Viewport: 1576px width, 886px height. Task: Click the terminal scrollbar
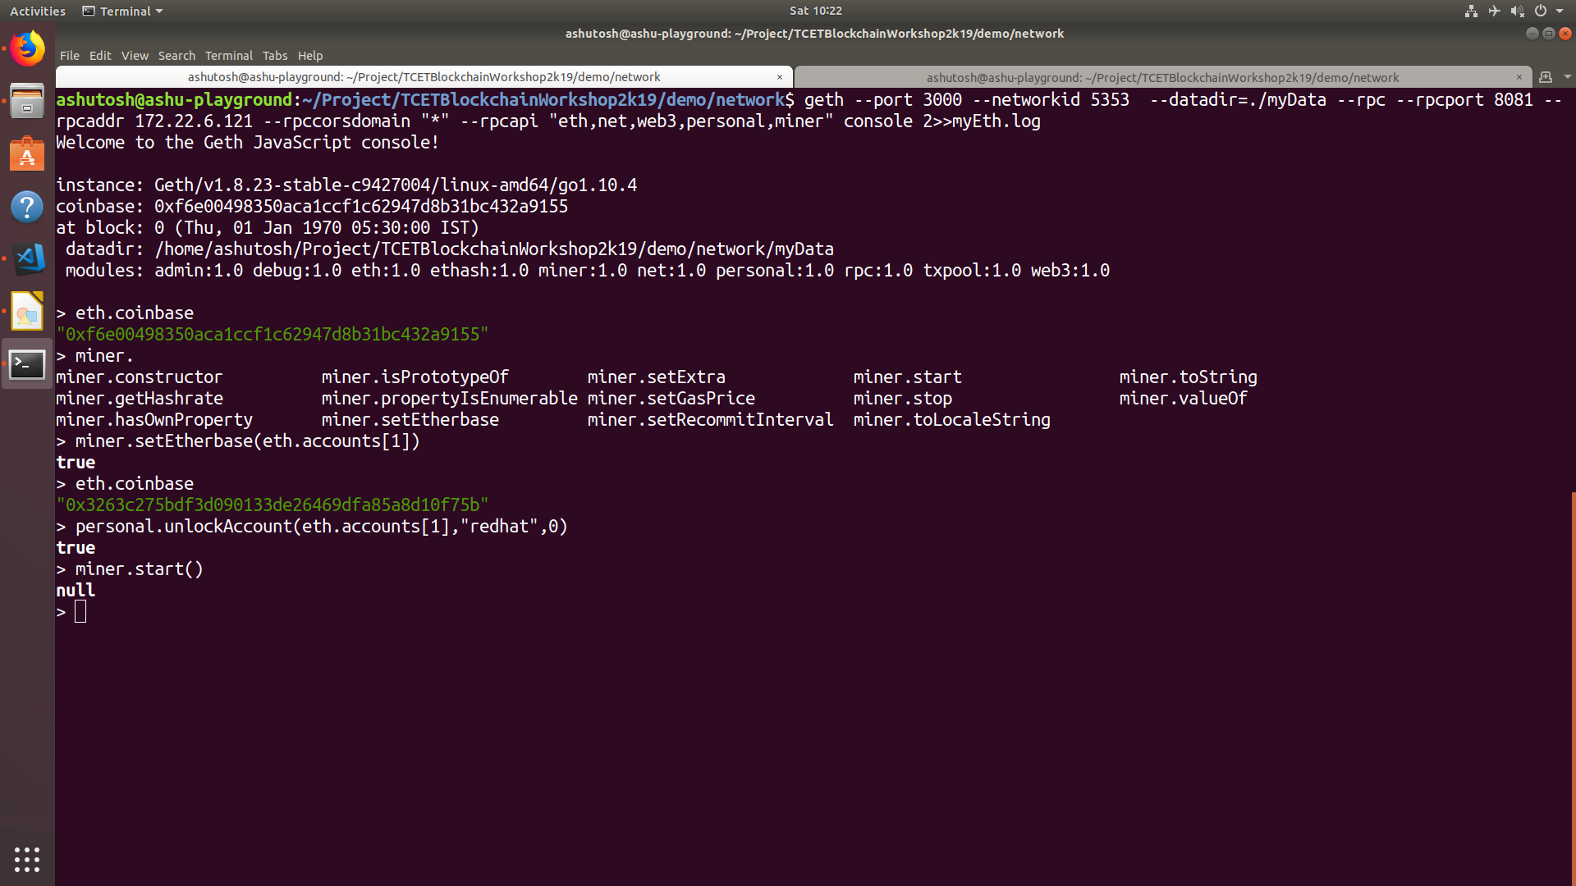pyautogui.click(x=1573, y=687)
